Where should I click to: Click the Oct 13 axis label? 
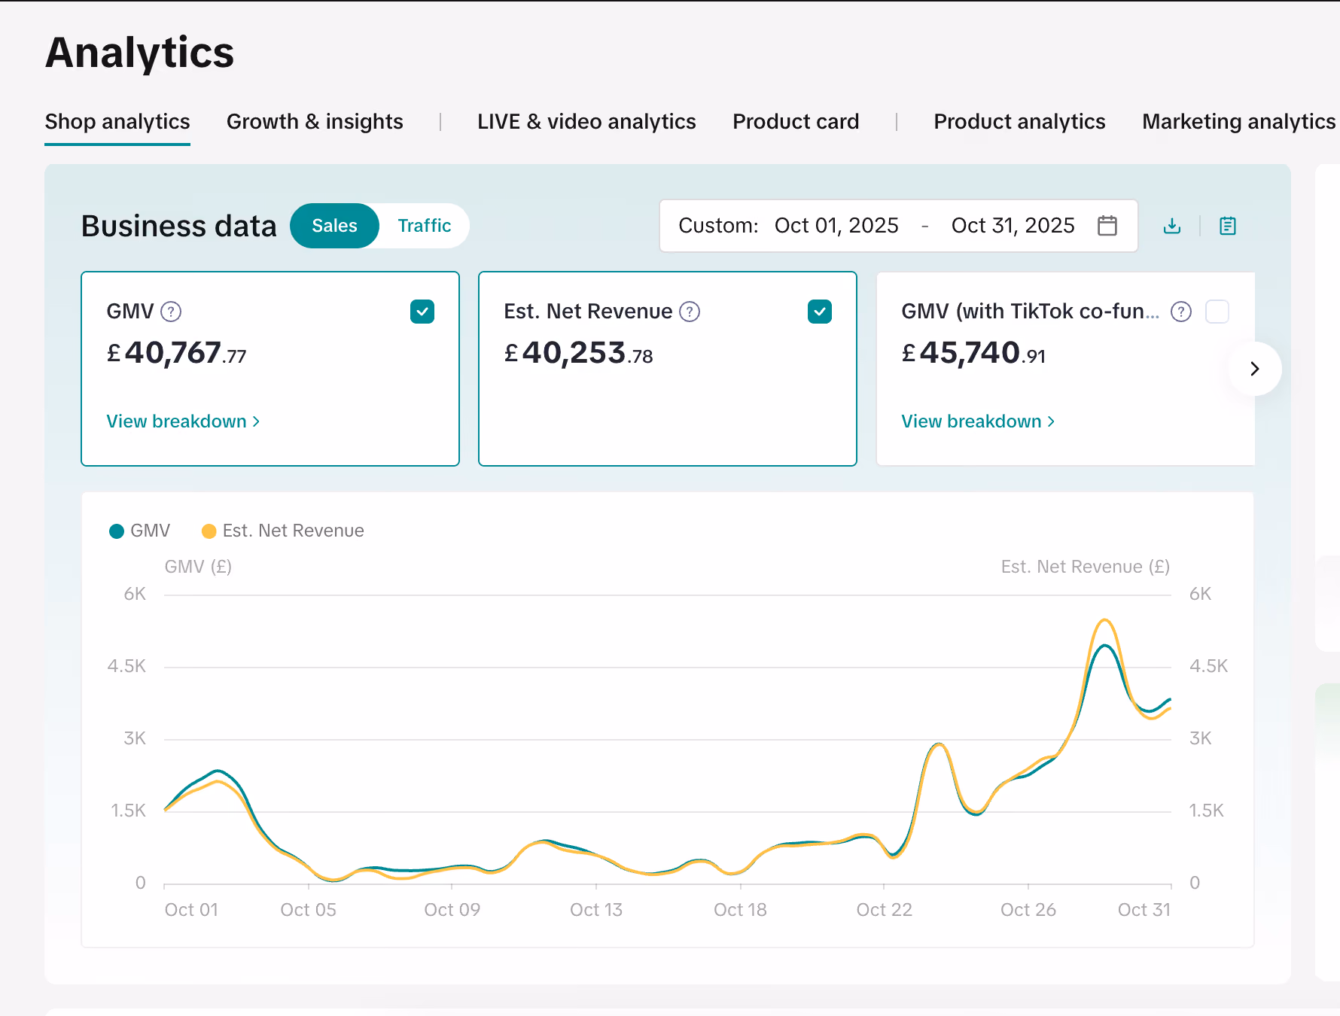(x=596, y=910)
